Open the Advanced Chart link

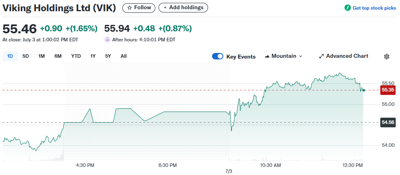click(344, 56)
